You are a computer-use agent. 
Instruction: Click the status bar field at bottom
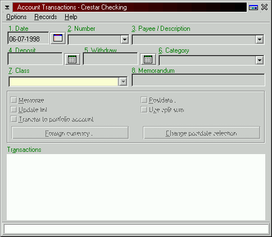(x=136, y=229)
